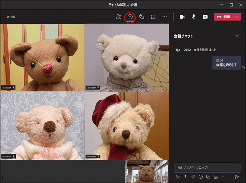Attach a file with the paperclip icon
This screenshot has height=183, width=246.
click(x=193, y=177)
